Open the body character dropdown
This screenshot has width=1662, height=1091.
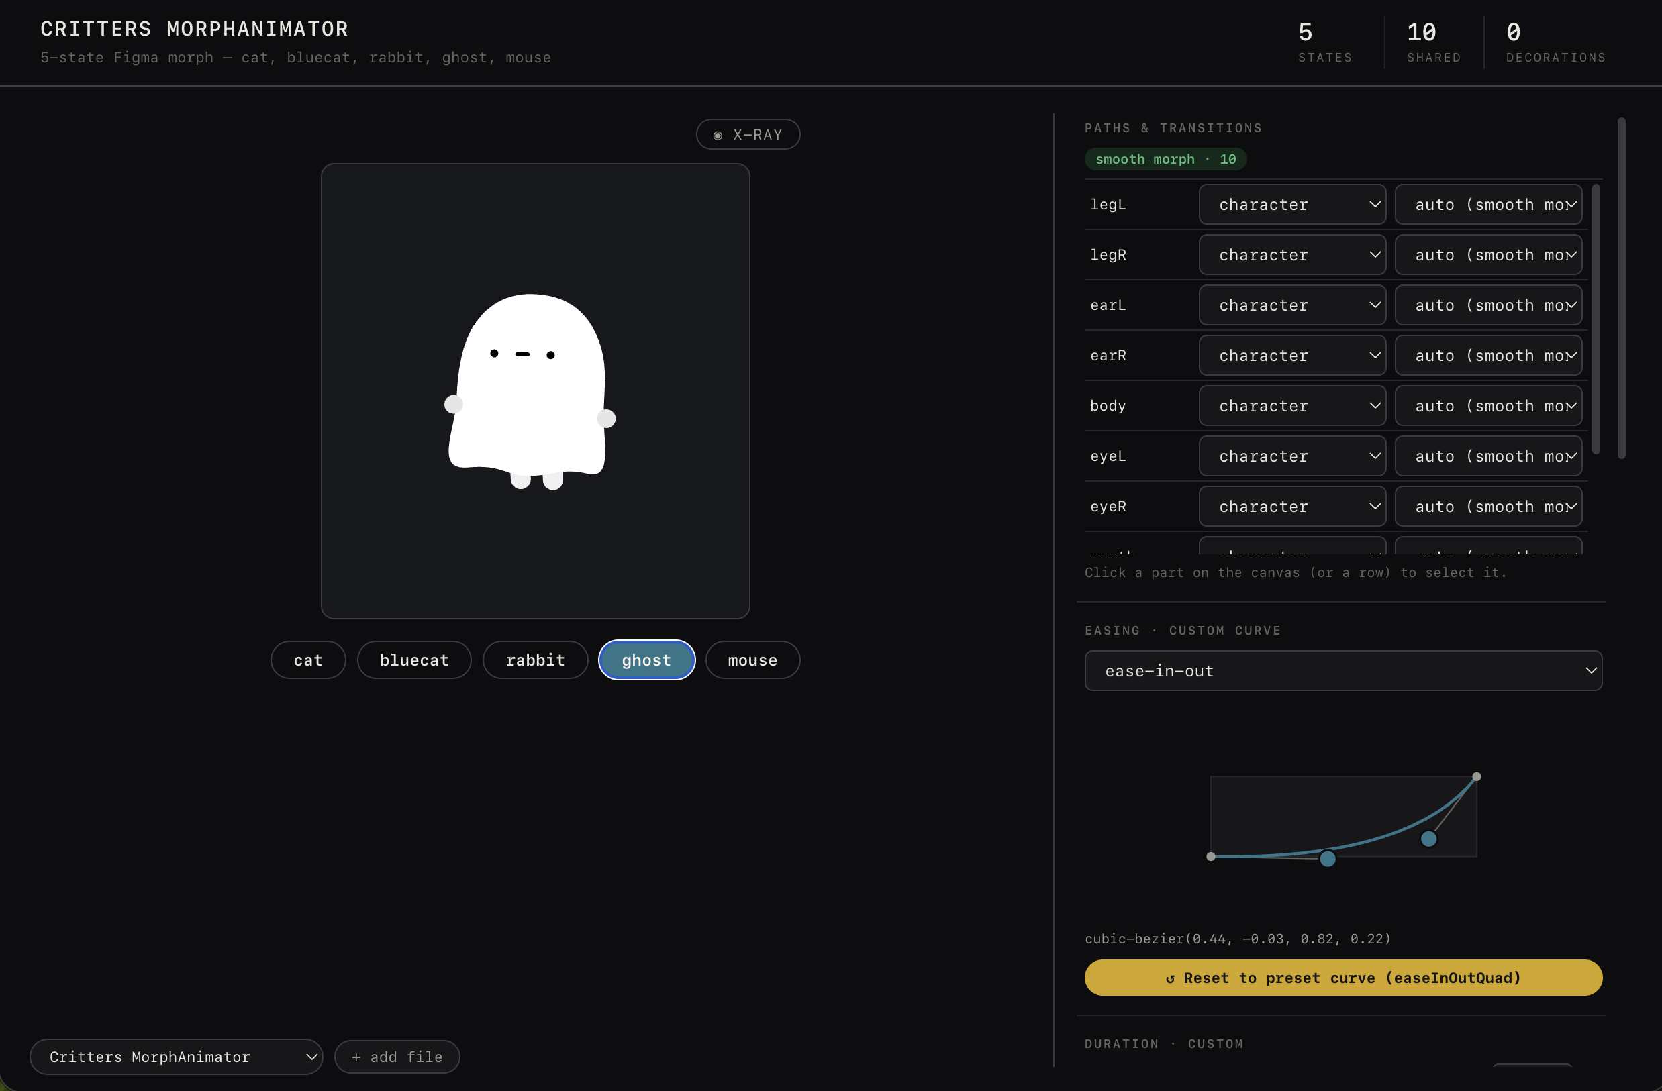[1292, 405]
